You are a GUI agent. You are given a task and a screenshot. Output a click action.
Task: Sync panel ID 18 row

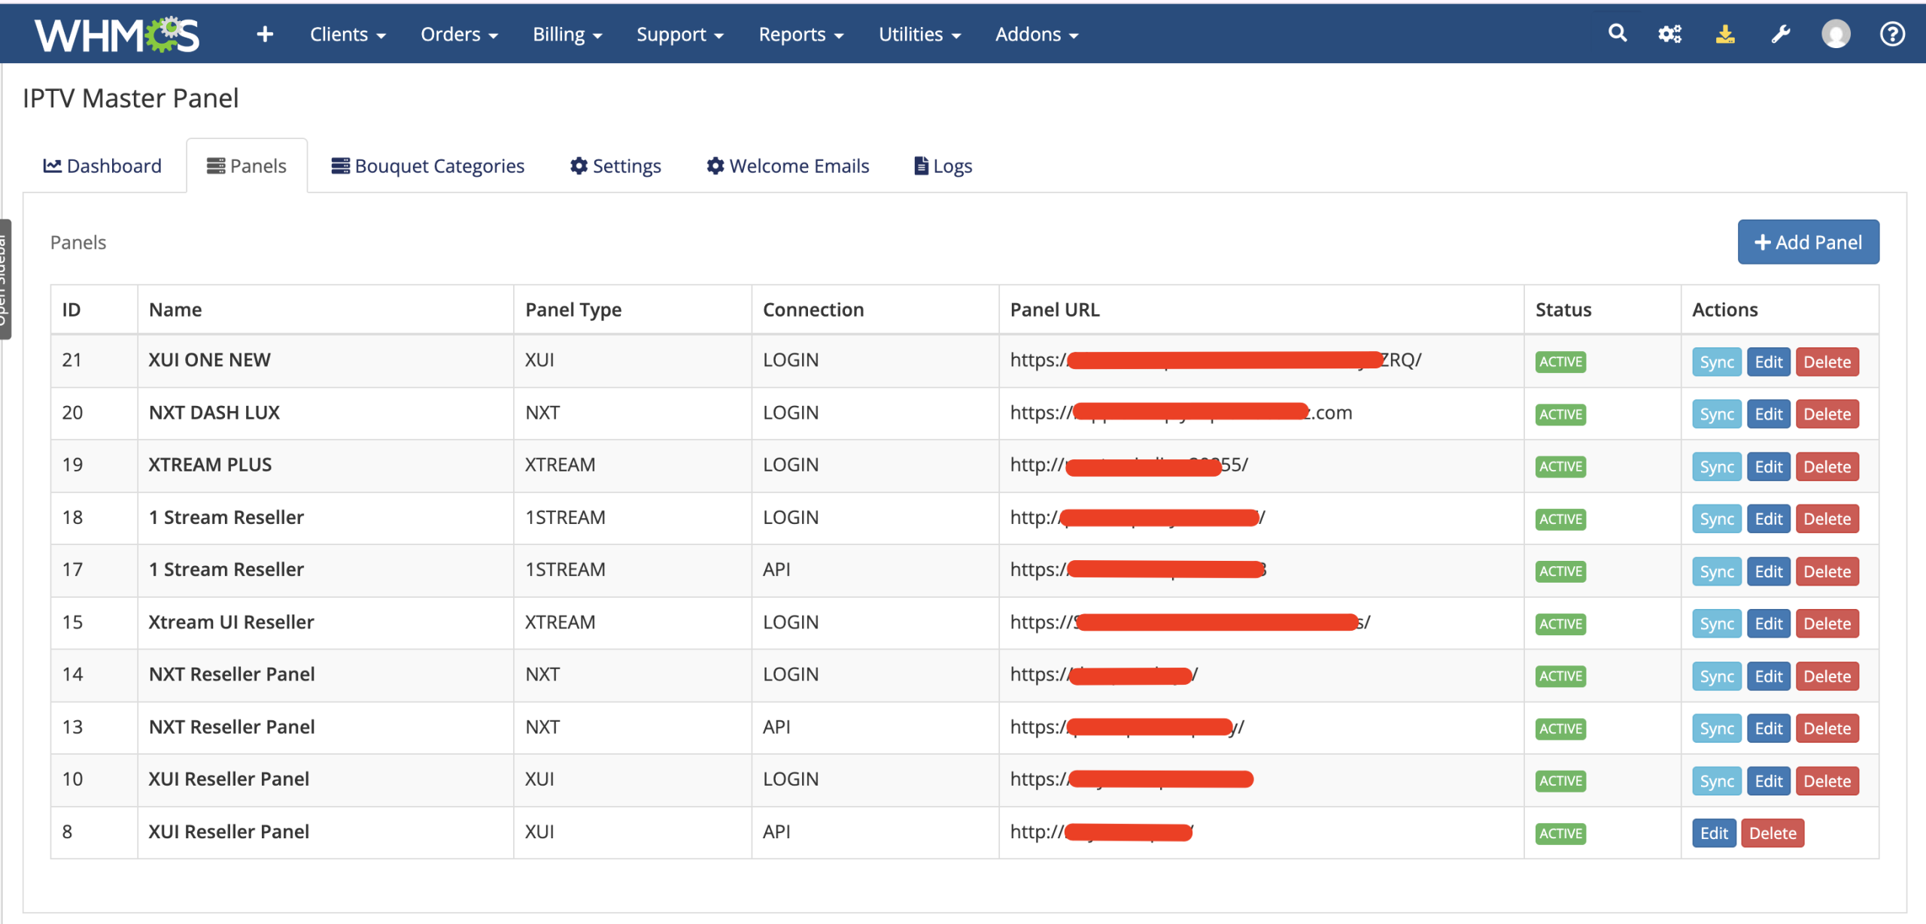coord(1717,519)
